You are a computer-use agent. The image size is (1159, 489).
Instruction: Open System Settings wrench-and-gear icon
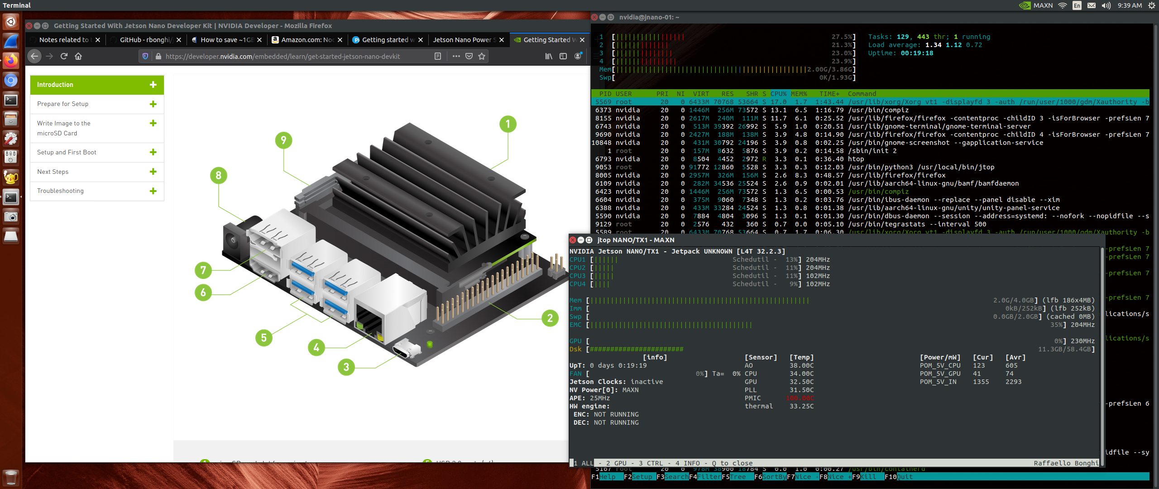11,139
